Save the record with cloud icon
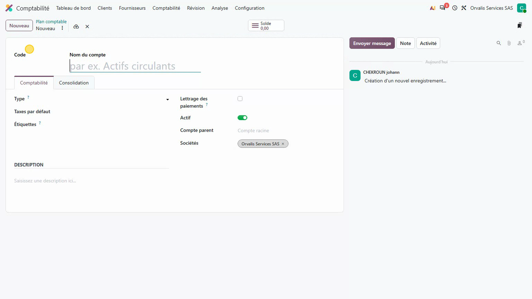 point(76,27)
